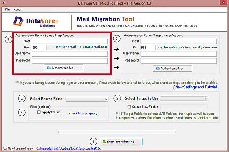Screen dimensions: 229x152
Task: Open the File menu
Action: point(7,9)
